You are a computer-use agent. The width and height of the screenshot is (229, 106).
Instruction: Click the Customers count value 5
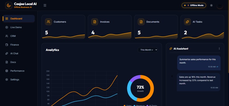point(46,33)
